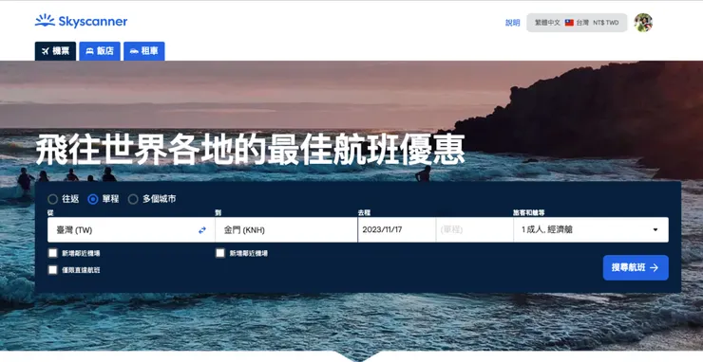
Task: Click the Taiwan flag icon
Action: pos(569,23)
